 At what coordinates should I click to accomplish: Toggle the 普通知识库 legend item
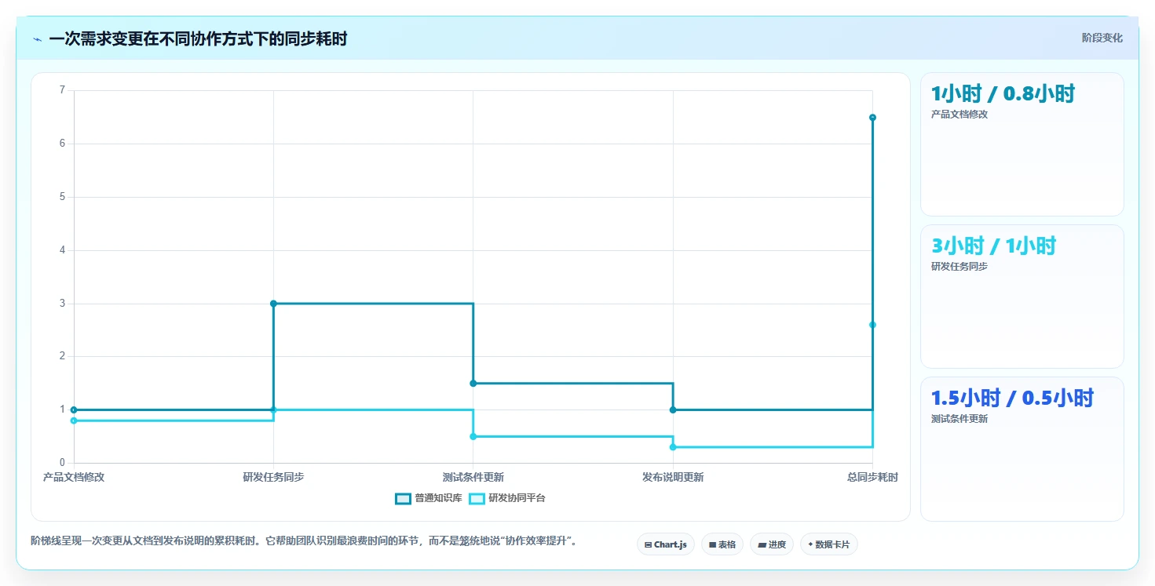tap(429, 498)
